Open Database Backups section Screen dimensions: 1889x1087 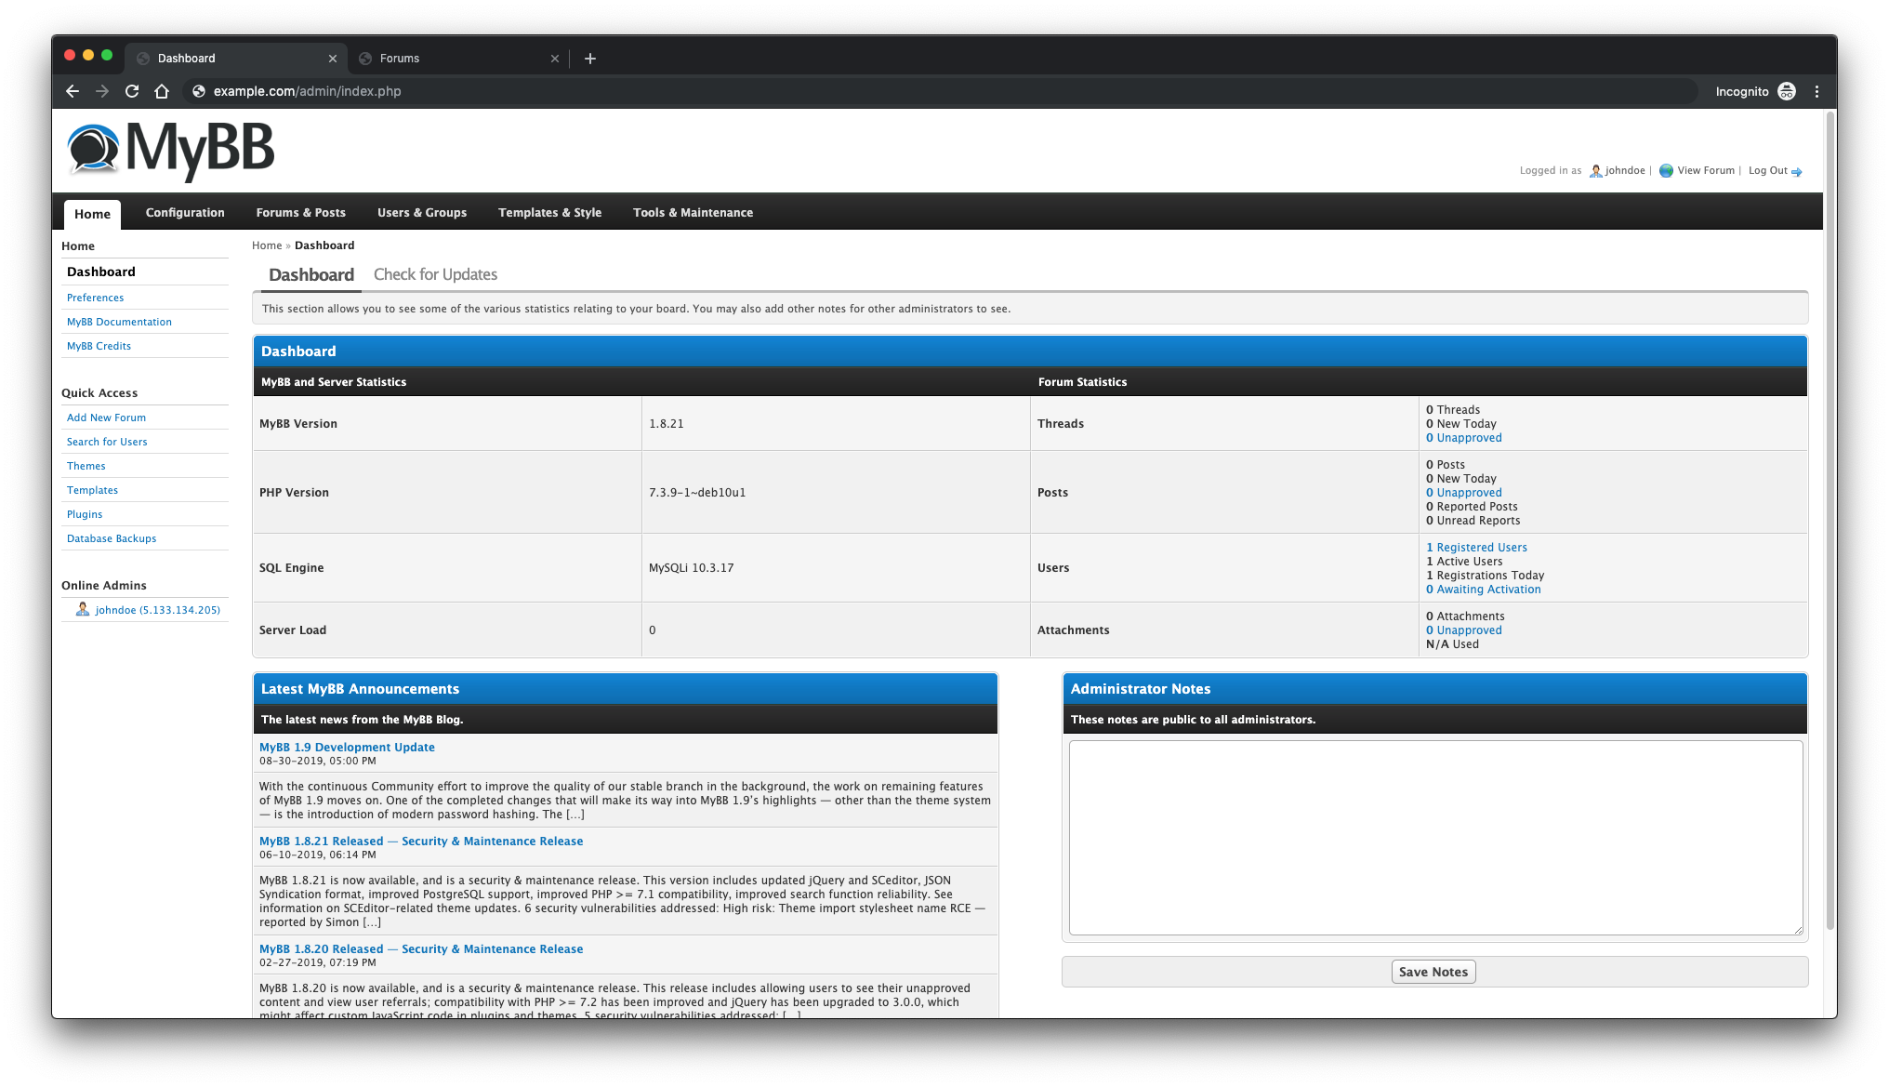[111, 538]
